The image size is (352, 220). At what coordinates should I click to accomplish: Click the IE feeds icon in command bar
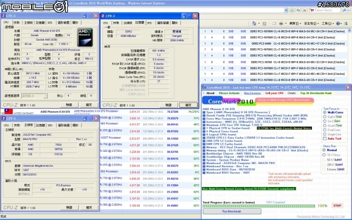pyautogui.click(x=265, y=23)
